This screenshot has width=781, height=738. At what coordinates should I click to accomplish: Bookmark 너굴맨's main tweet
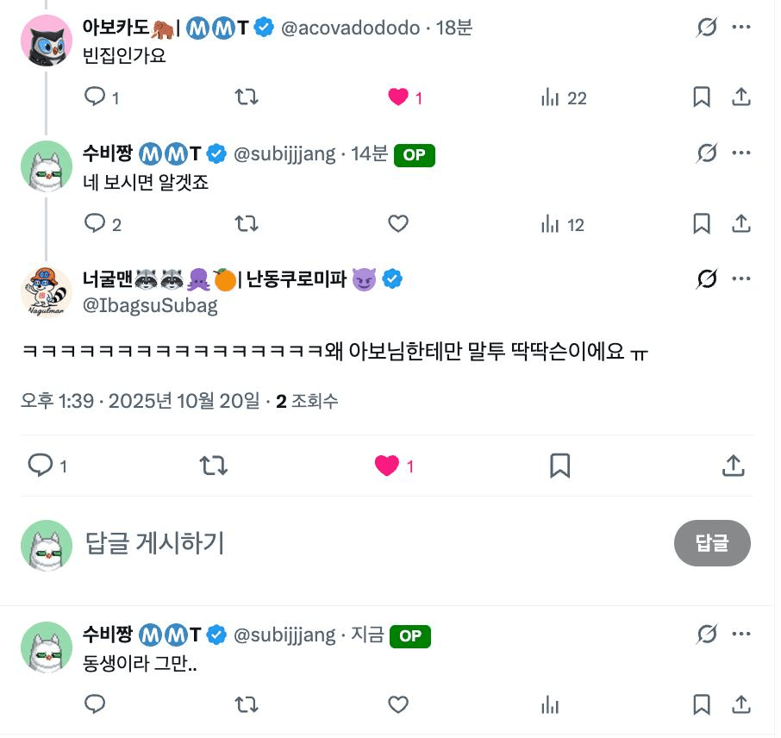click(x=559, y=466)
